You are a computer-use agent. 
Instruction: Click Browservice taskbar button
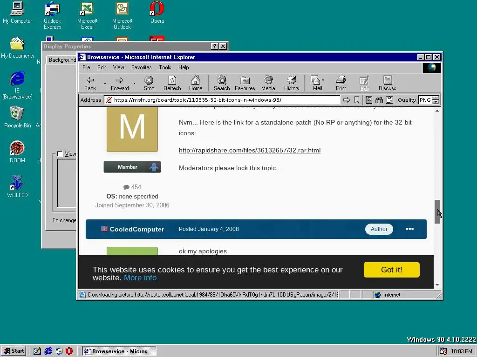(119, 351)
